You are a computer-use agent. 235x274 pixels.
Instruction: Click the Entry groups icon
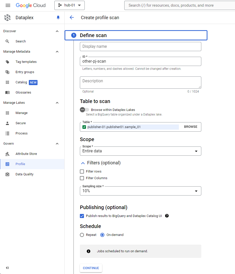(7, 72)
